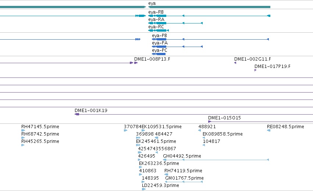The width and height of the screenshot is (313, 191).
Task: Click the 369898 EST label
Action: click(x=145, y=134)
